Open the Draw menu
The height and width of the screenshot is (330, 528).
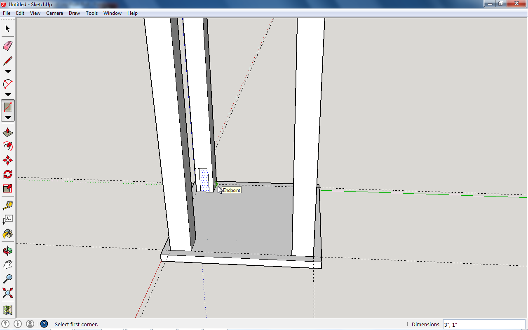coord(75,13)
